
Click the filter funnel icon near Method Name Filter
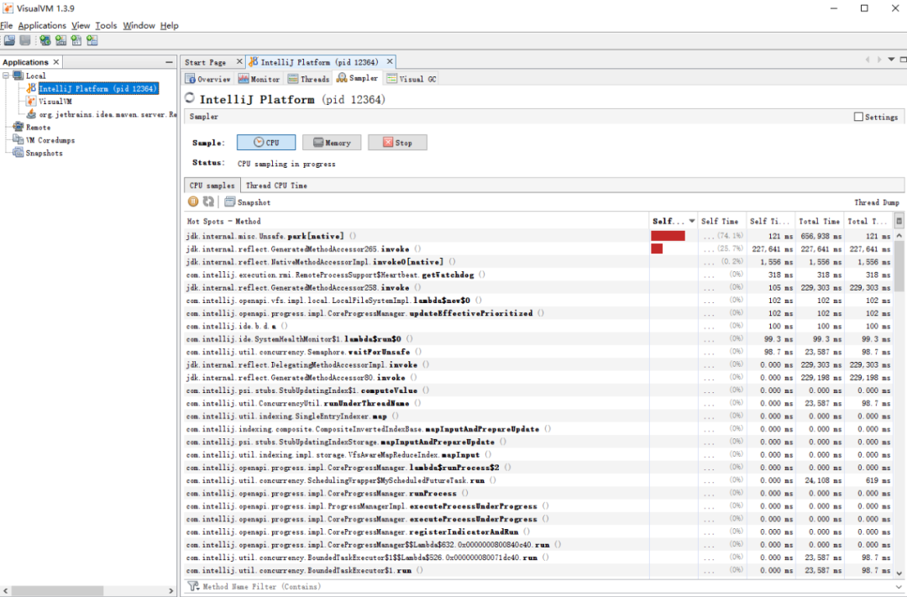tap(194, 586)
